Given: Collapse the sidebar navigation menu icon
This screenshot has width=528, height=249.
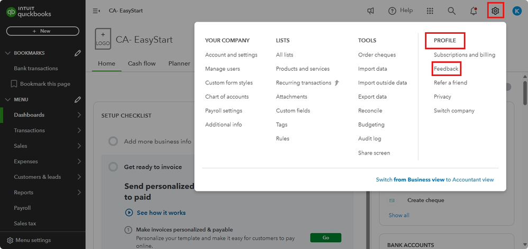Looking at the screenshot, I should point(96,11).
